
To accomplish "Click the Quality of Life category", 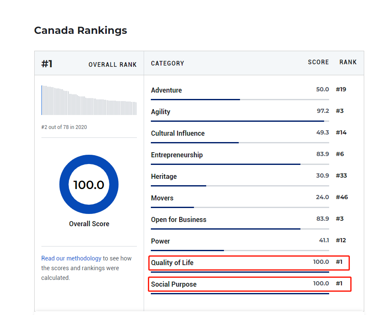I will (x=172, y=263).
